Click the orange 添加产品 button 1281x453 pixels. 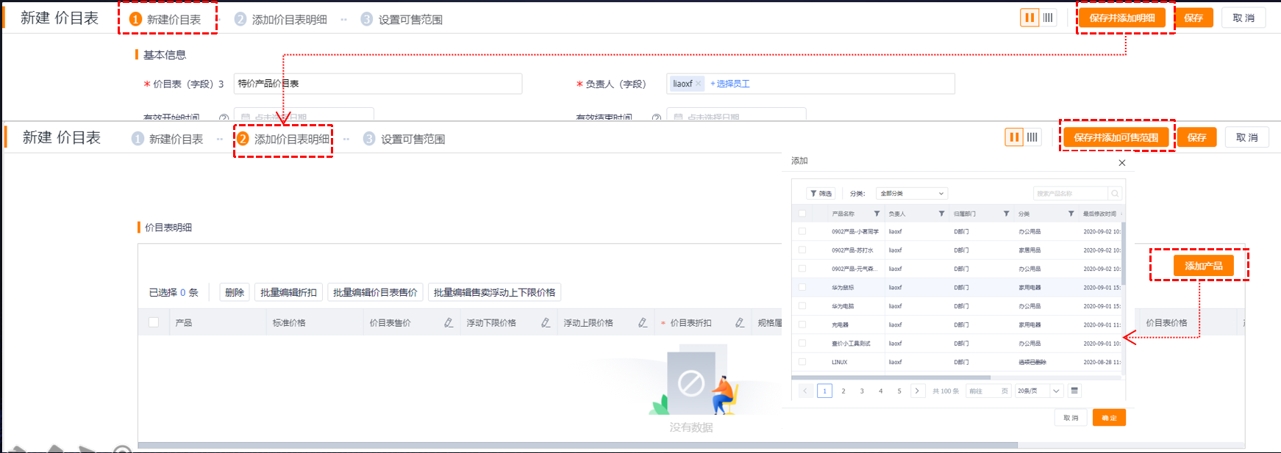tap(1203, 266)
